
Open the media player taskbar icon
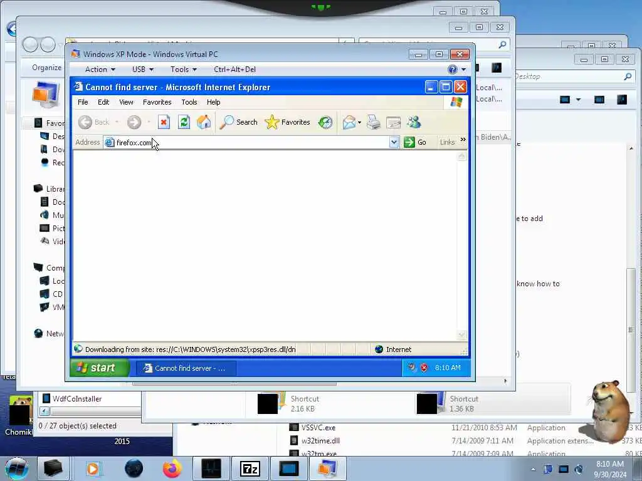coord(93,468)
